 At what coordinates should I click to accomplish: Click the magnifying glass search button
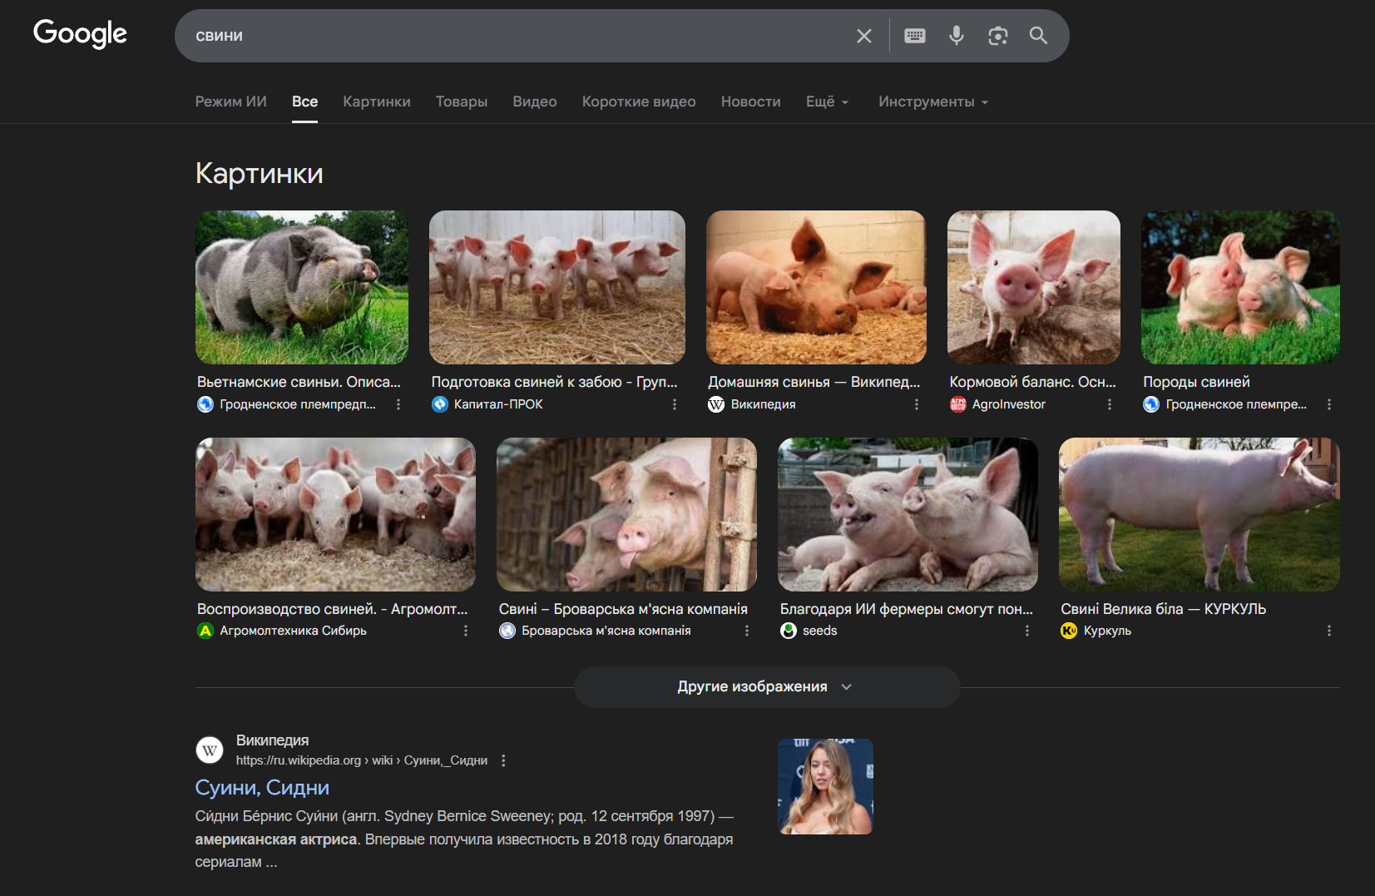pos(1038,36)
